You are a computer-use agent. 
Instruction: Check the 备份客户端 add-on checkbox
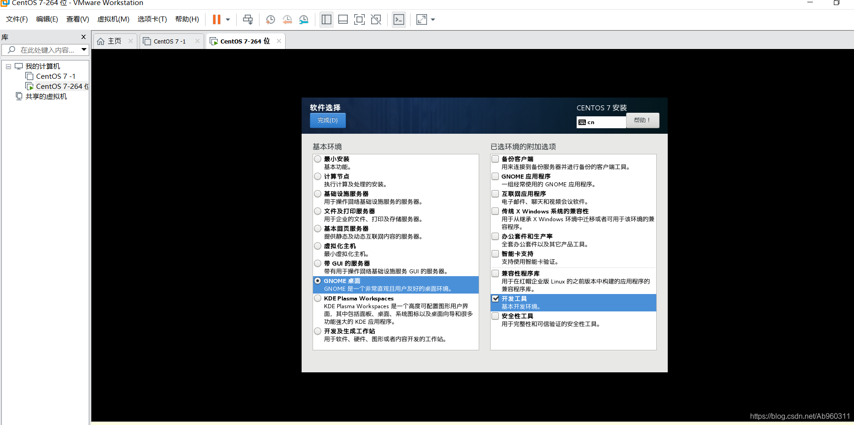point(495,159)
